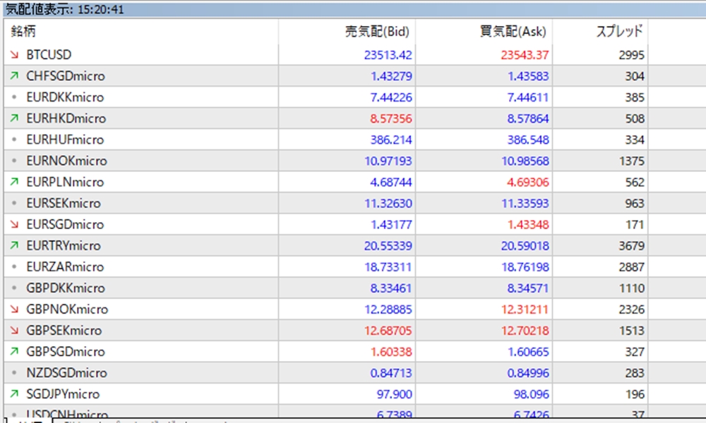
Task: Click the スプレッド column header
Action: pyautogui.click(x=619, y=31)
